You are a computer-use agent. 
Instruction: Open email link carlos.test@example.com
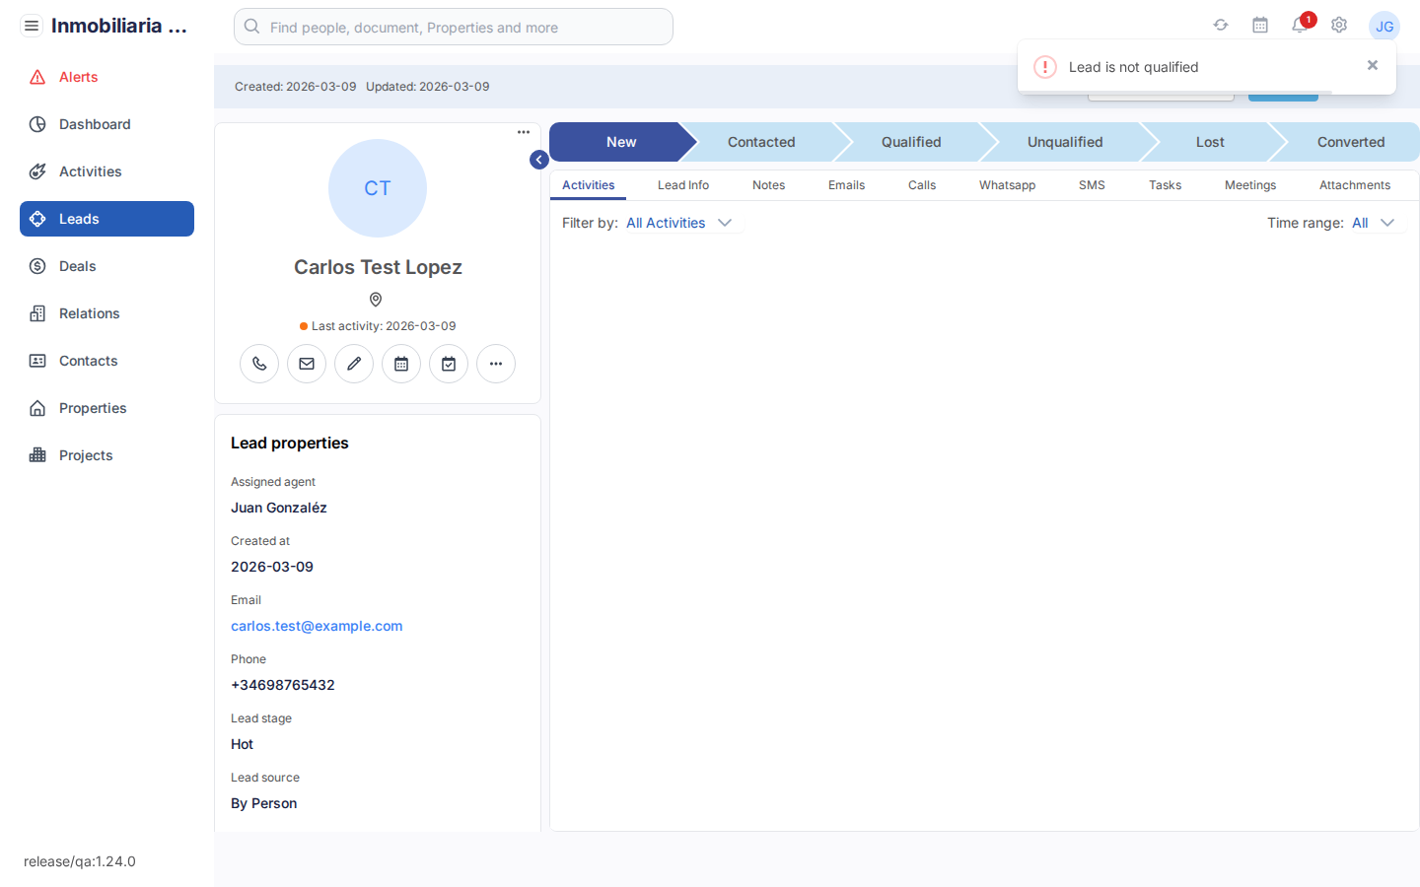coord(317,626)
